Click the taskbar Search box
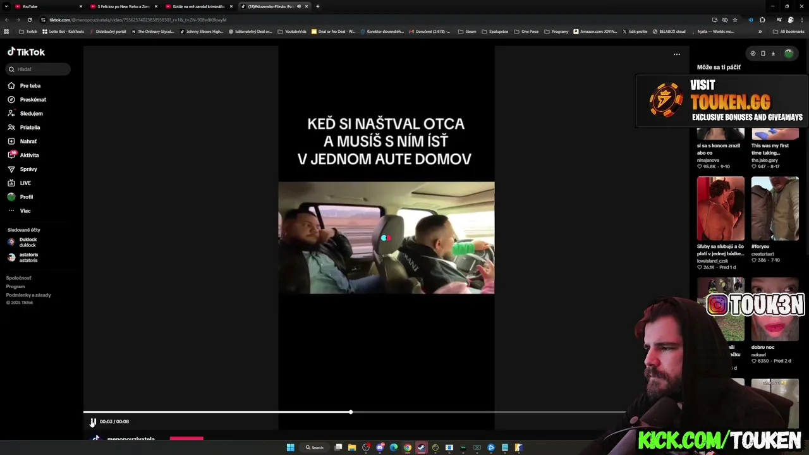This screenshot has height=455, width=809. 315,447
